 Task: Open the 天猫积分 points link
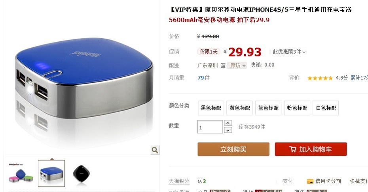click(179, 181)
